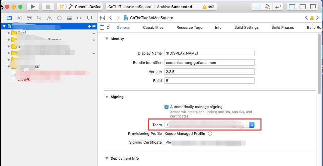Screen dimensions: 323x166
Task: Click the Version field
Action: (210, 72)
